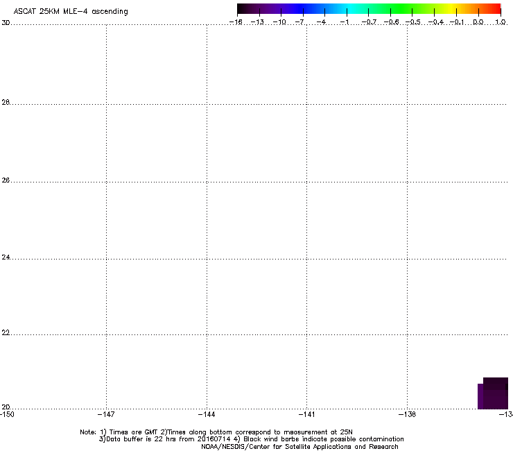The image size is (513, 451).
Task: Click the red end of the color scale
Action: (495, 9)
